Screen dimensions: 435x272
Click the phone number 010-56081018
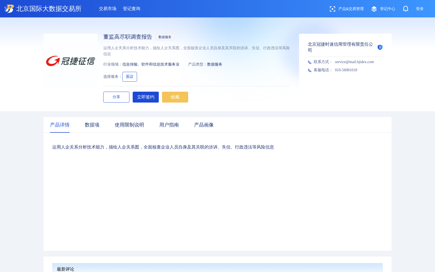[346, 70]
